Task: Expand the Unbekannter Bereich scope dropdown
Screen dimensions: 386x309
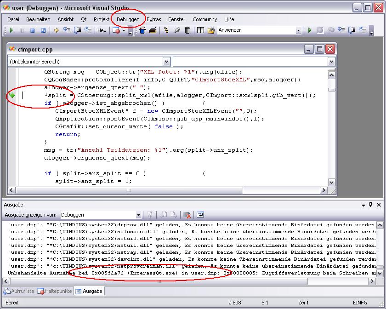Action: click(x=166, y=62)
